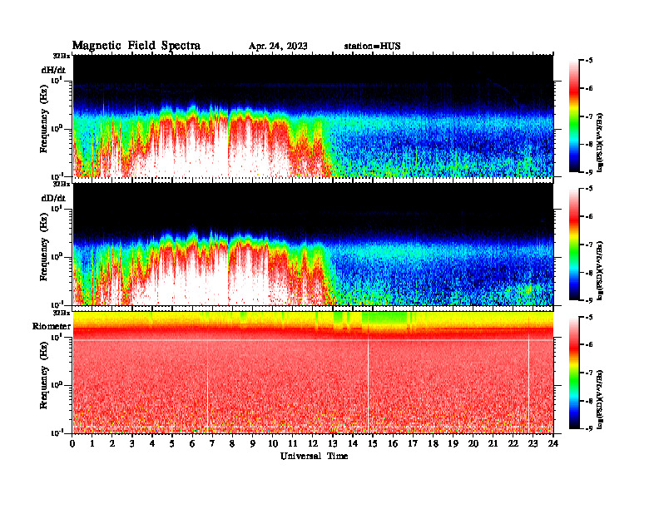659x509 pixels.
Task: Click the 'Riometer' panel label
Action: pos(52,326)
